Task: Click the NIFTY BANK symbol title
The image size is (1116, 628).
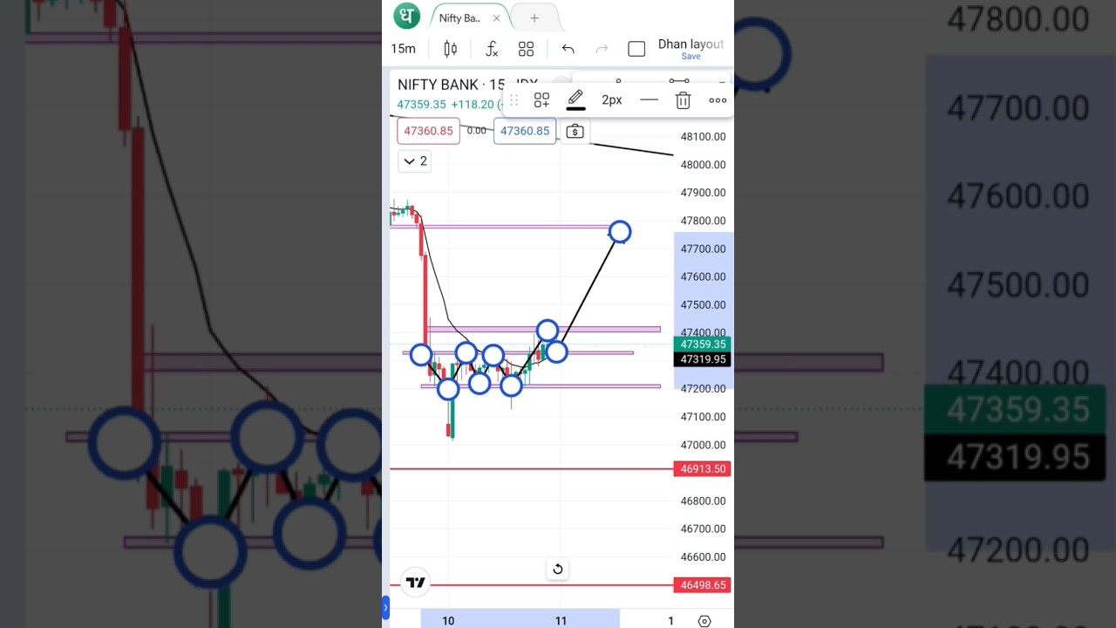Action: point(438,85)
